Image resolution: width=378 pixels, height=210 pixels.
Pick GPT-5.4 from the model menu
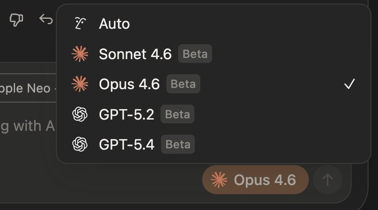tap(126, 145)
